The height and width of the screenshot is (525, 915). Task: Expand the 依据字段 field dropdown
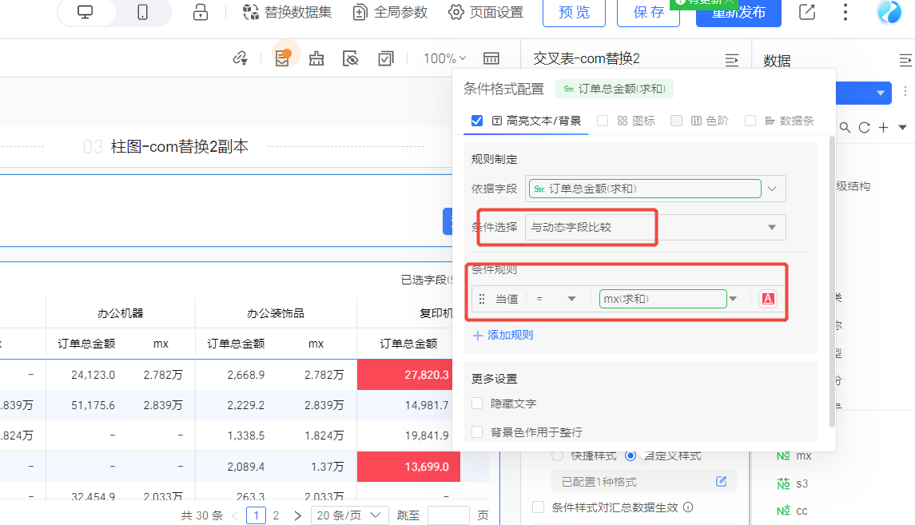click(x=772, y=189)
